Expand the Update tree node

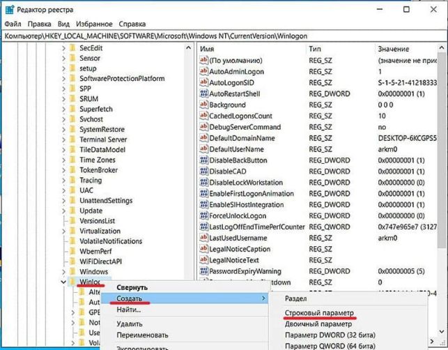(x=63, y=211)
